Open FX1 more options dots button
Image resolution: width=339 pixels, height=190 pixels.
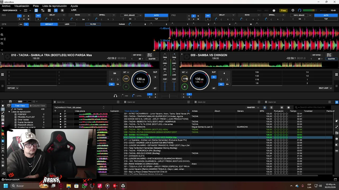pyautogui.click(x=38, y=16)
